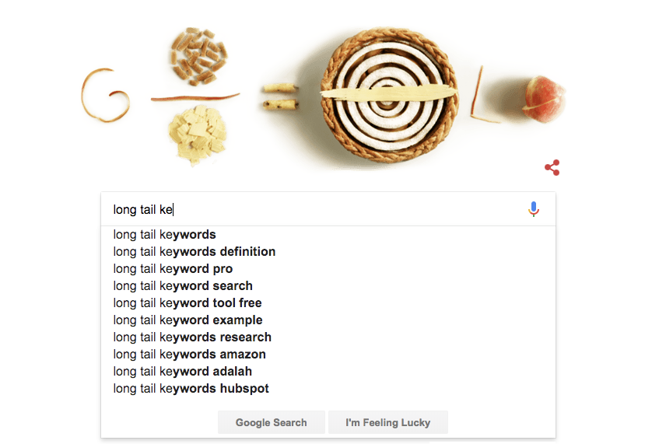Select "long tail keyword pro" suggestion
659x444 pixels.
173,269
